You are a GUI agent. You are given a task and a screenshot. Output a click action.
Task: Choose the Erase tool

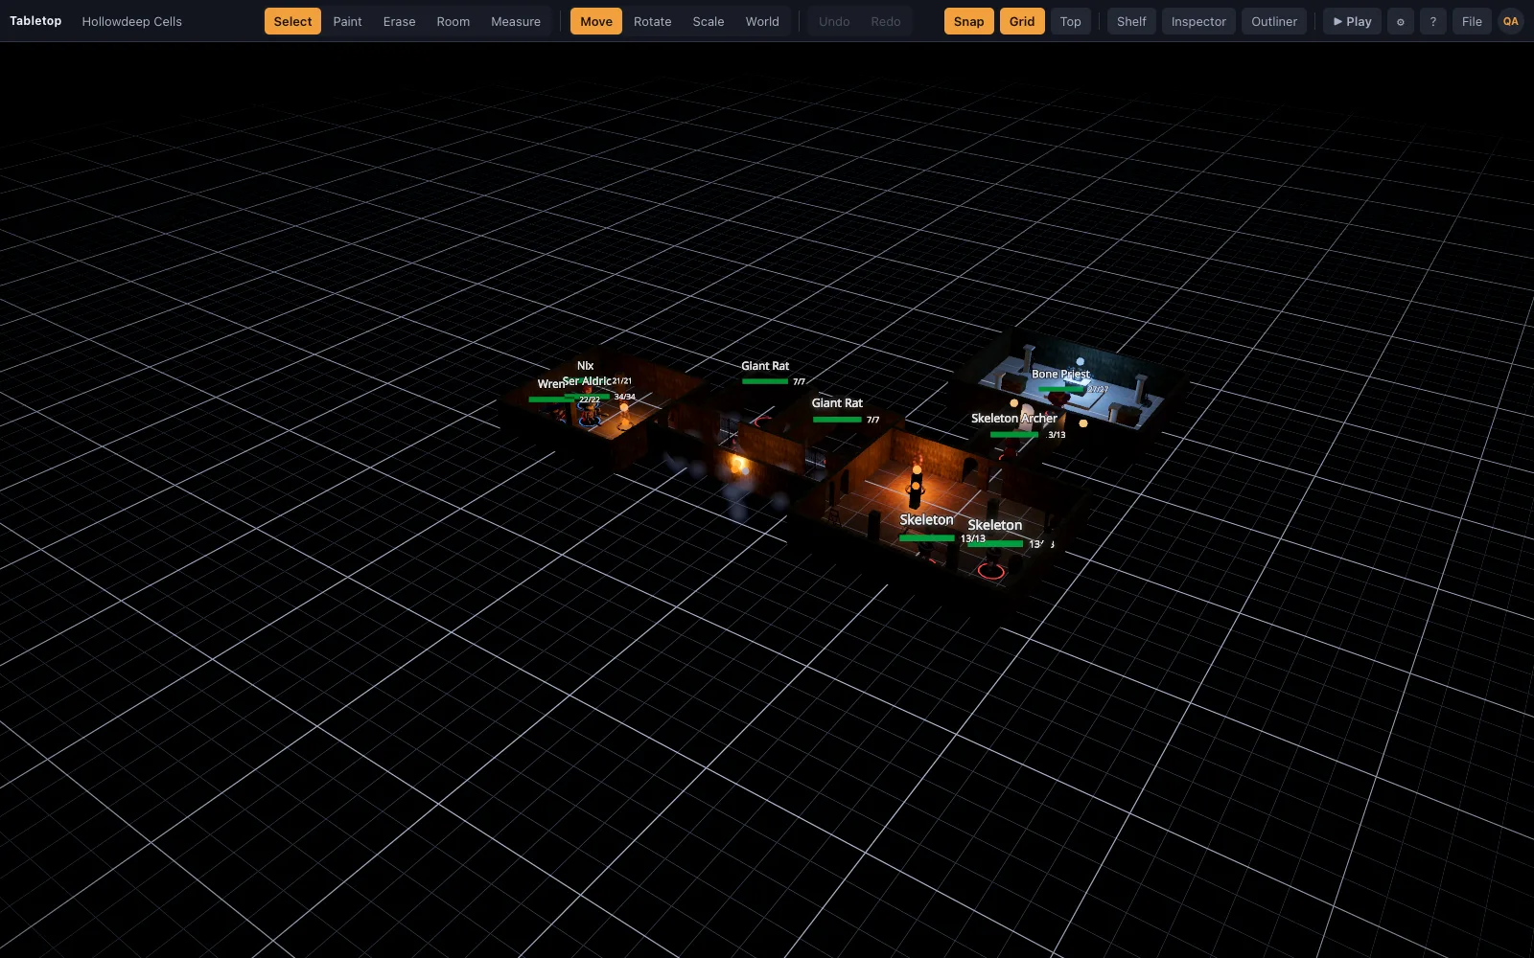click(x=399, y=21)
